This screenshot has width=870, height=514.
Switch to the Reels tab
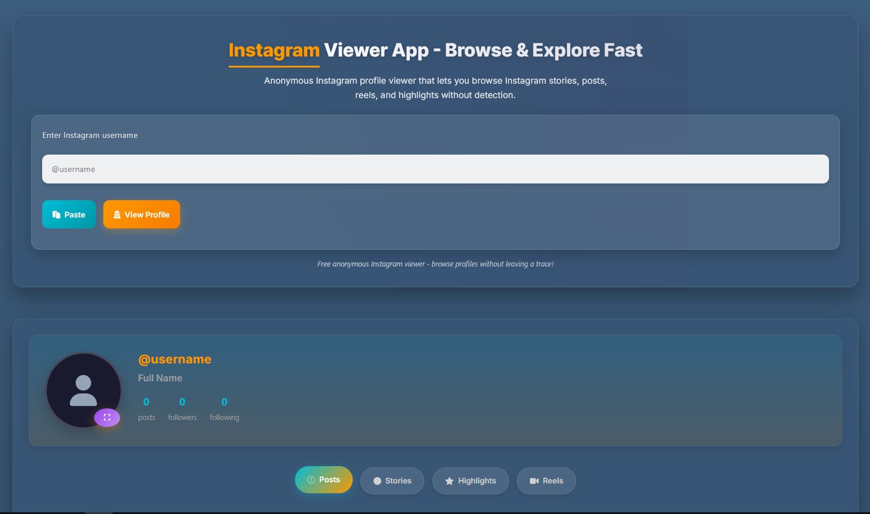tap(546, 481)
